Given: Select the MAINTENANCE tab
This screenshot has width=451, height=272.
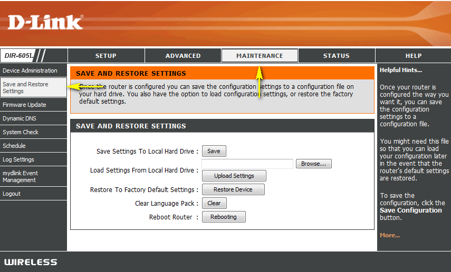Looking at the screenshot, I should [x=260, y=56].
